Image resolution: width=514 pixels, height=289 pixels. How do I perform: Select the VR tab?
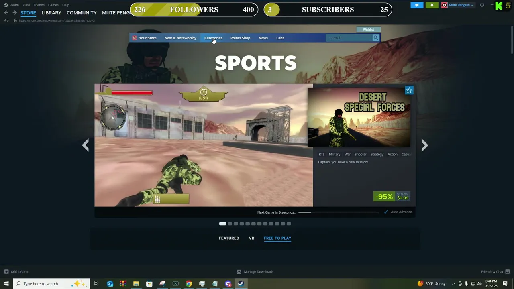pos(251,238)
